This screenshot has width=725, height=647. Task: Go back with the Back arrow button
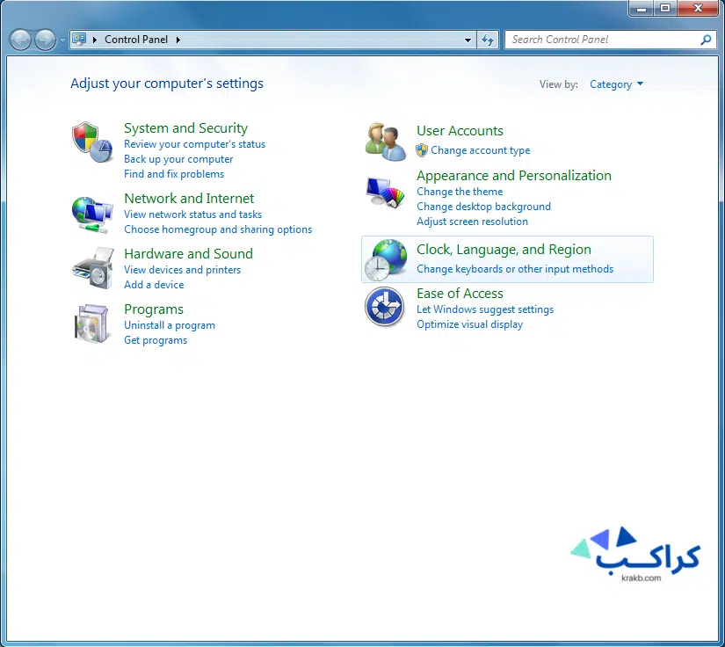click(x=21, y=40)
